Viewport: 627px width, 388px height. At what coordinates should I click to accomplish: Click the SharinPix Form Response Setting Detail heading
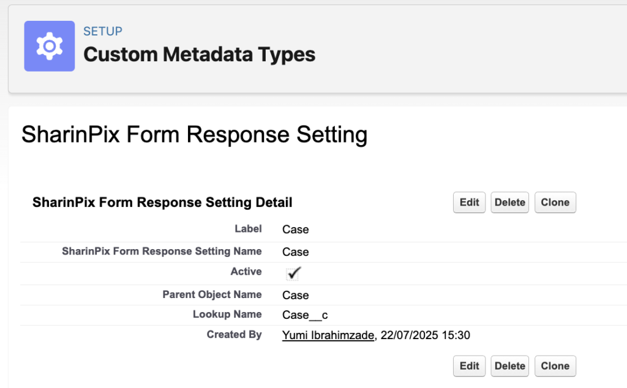pyautogui.click(x=162, y=202)
